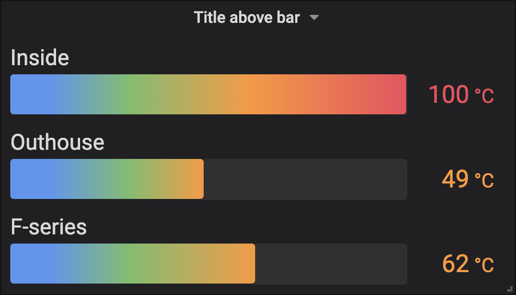Open the panel title dropdown caret

(x=314, y=17)
